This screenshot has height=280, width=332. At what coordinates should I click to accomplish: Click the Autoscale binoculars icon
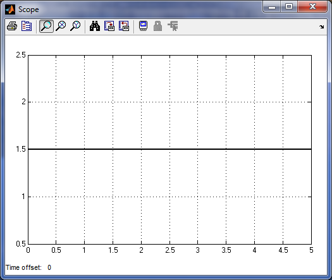tap(95, 27)
